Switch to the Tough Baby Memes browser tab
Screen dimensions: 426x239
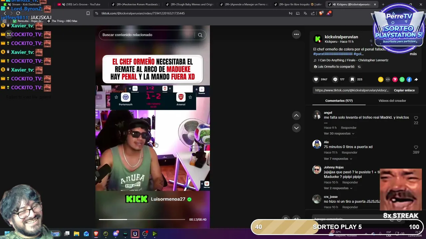(190, 4)
